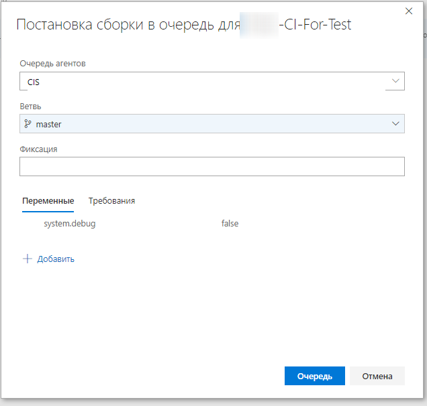
Task: Cancel with the Отмена button
Action: 377,376
